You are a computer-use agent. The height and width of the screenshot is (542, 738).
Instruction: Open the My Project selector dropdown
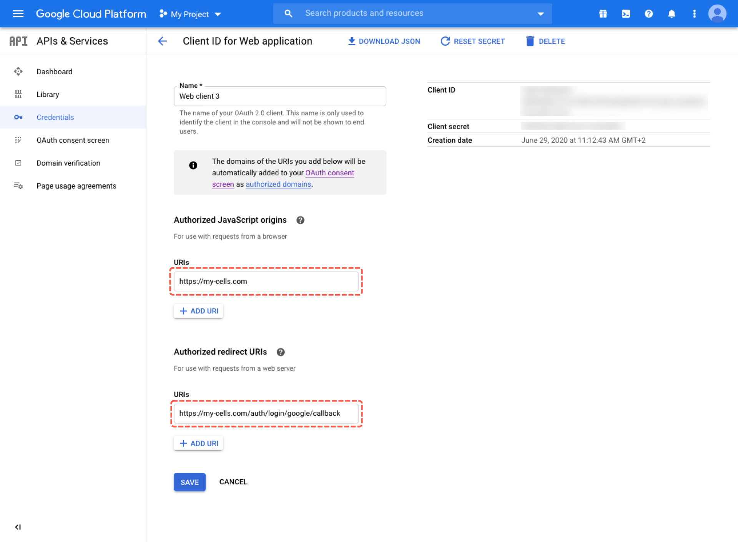190,14
